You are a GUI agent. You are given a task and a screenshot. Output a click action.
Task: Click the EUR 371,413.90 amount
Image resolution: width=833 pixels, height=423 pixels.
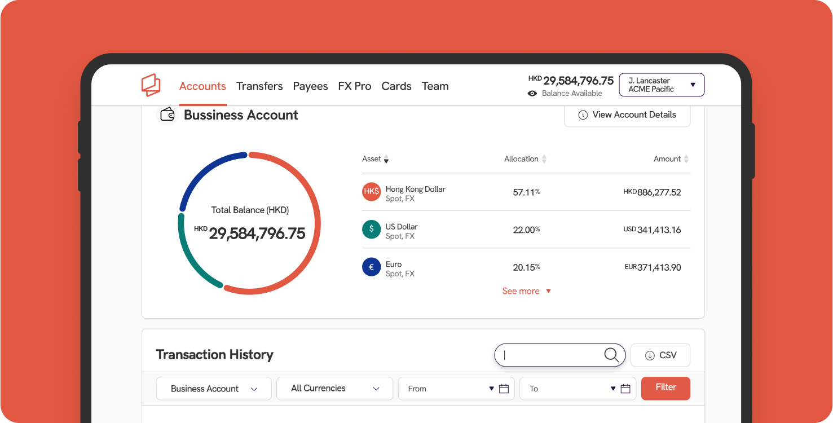[x=653, y=267]
